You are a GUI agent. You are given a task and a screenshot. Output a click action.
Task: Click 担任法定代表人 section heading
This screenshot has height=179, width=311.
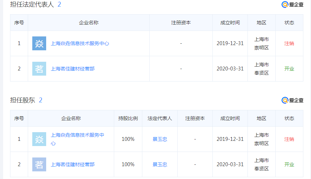[x=32, y=5]
